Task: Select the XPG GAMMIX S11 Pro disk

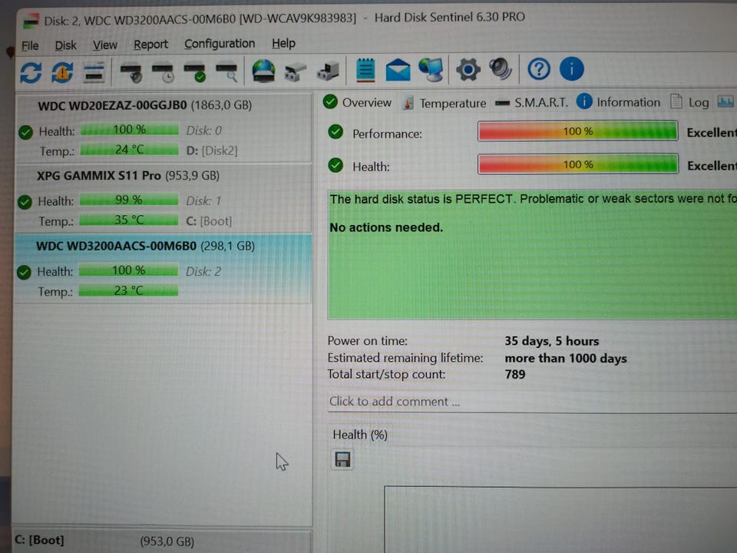Action: [x=163, y=198]
